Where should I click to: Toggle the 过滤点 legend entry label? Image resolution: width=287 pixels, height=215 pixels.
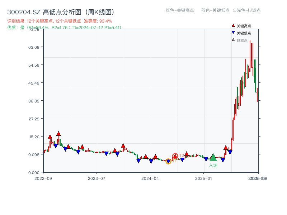(x=242, y=40)
